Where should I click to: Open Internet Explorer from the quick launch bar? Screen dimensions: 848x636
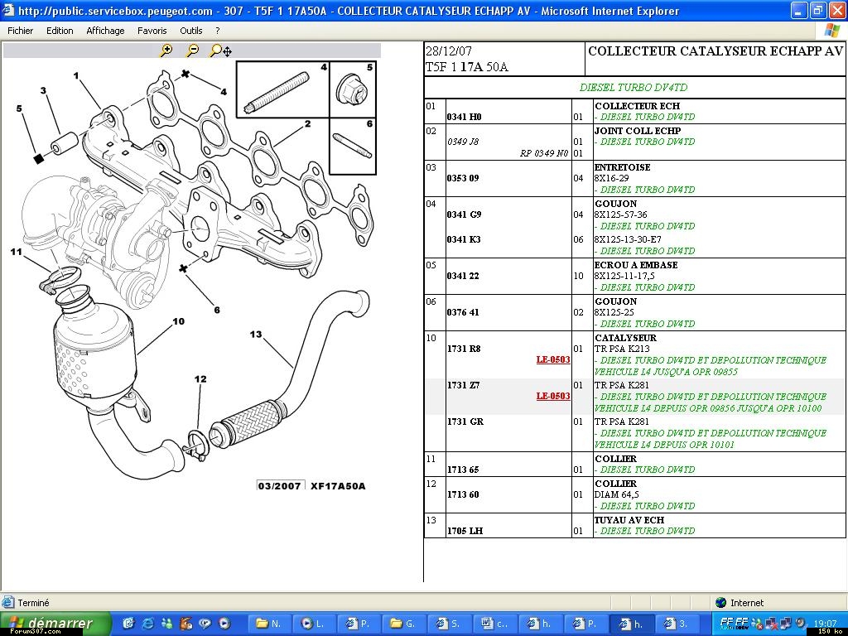click(148, 624)
